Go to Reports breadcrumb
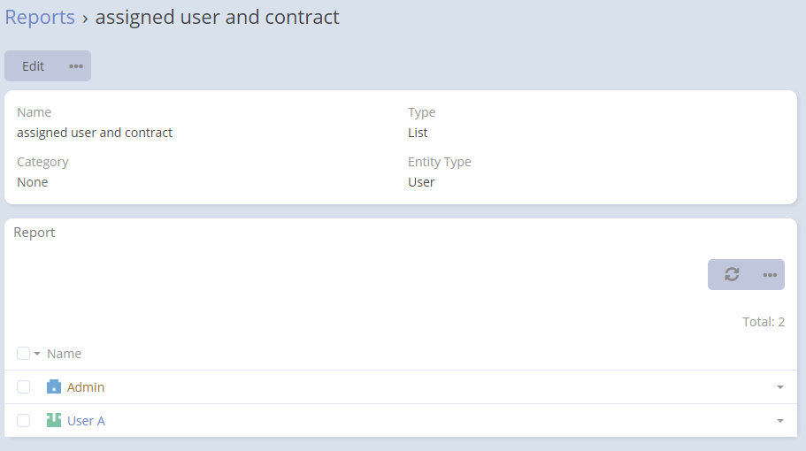The height and width of the screenshot is (451, 806). coord(40,18)
